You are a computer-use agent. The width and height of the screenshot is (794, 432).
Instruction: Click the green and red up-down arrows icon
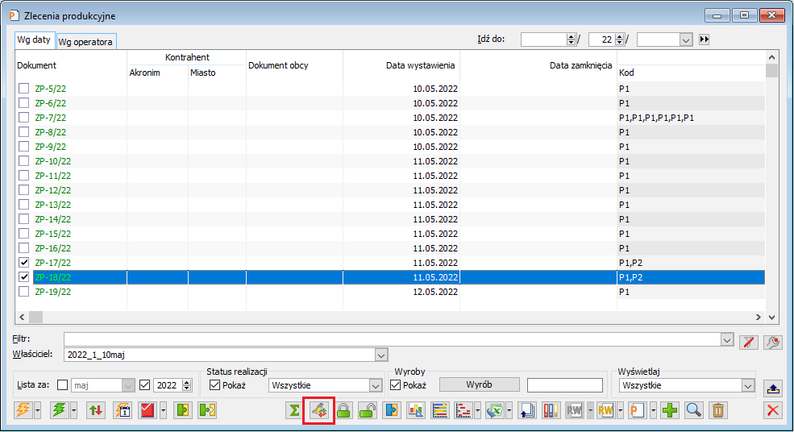coord(96,409)
